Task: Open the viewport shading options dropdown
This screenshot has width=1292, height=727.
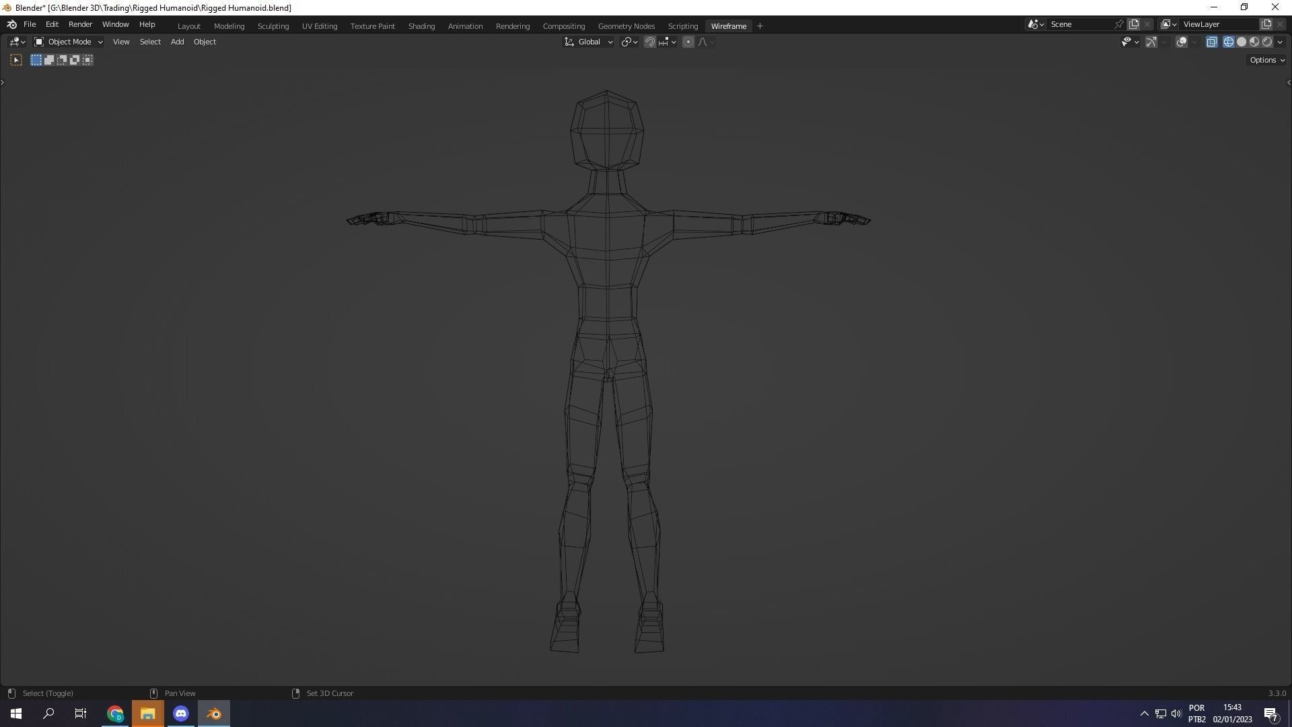Action: (x=1280, y=42)
